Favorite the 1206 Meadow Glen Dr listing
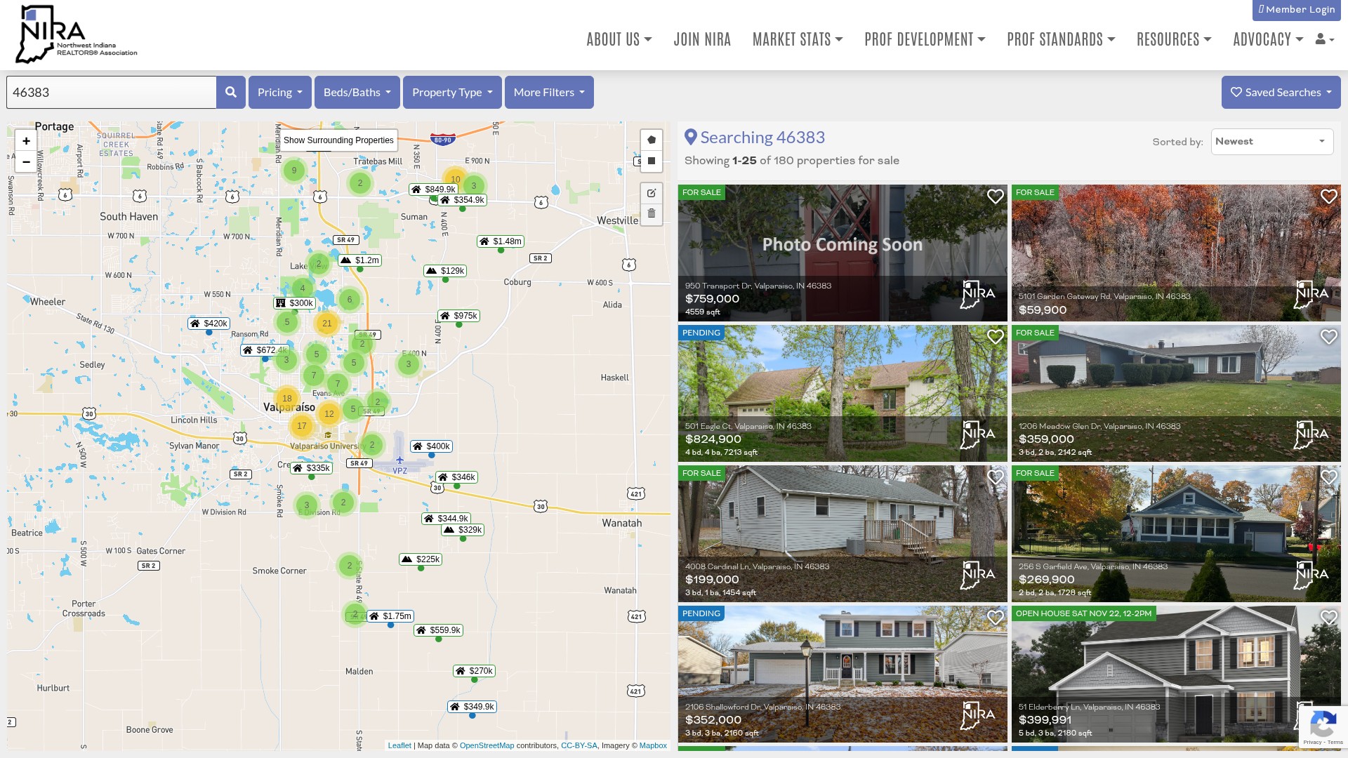This screenshot has height=758, width=1348. (x=1328, y=337)
